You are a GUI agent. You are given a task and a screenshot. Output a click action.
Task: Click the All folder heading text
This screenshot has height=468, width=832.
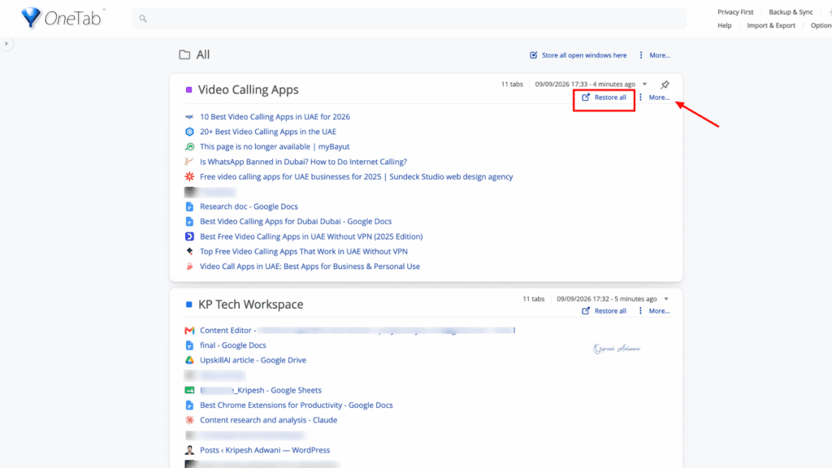coord(203,54)
